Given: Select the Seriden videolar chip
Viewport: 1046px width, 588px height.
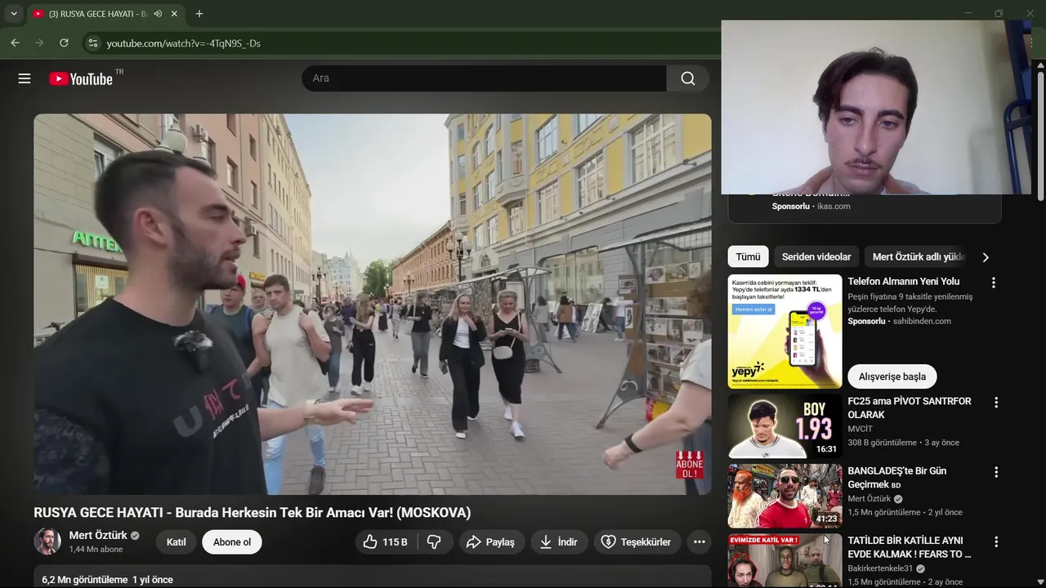Looking at the screenshot, I should pyautogui.click(x=816, y=256).
